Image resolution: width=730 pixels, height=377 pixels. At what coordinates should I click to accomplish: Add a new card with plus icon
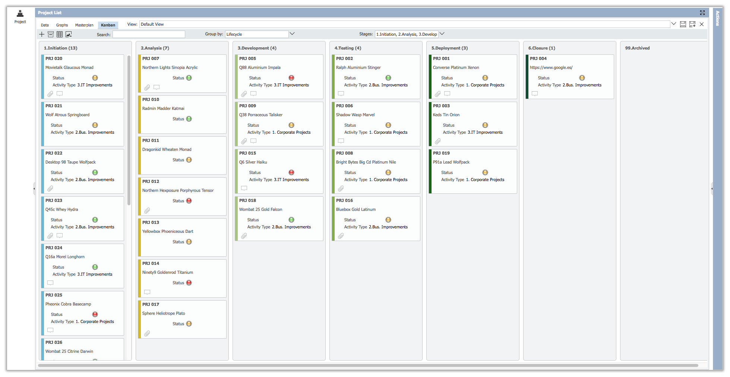pyautogui.click(x=42, y=34)
